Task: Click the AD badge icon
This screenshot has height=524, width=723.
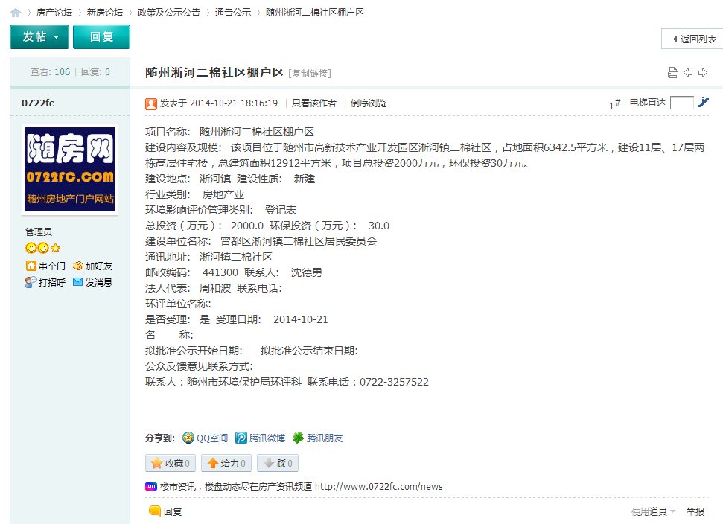Action: click(x=150, y=486)
